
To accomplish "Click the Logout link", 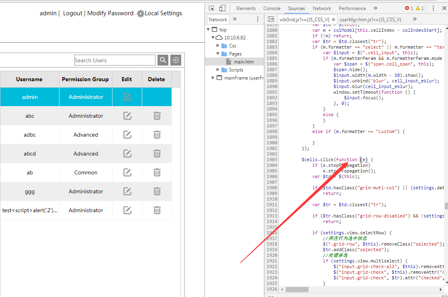I will tap(73, 13).
